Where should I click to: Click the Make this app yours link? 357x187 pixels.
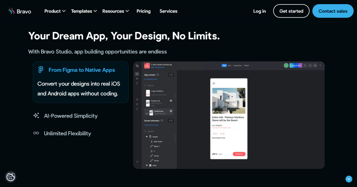(x=157, y=67)
